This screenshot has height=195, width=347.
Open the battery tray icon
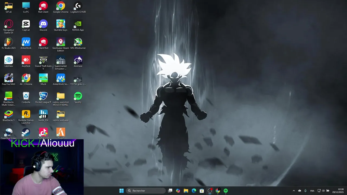328,191
